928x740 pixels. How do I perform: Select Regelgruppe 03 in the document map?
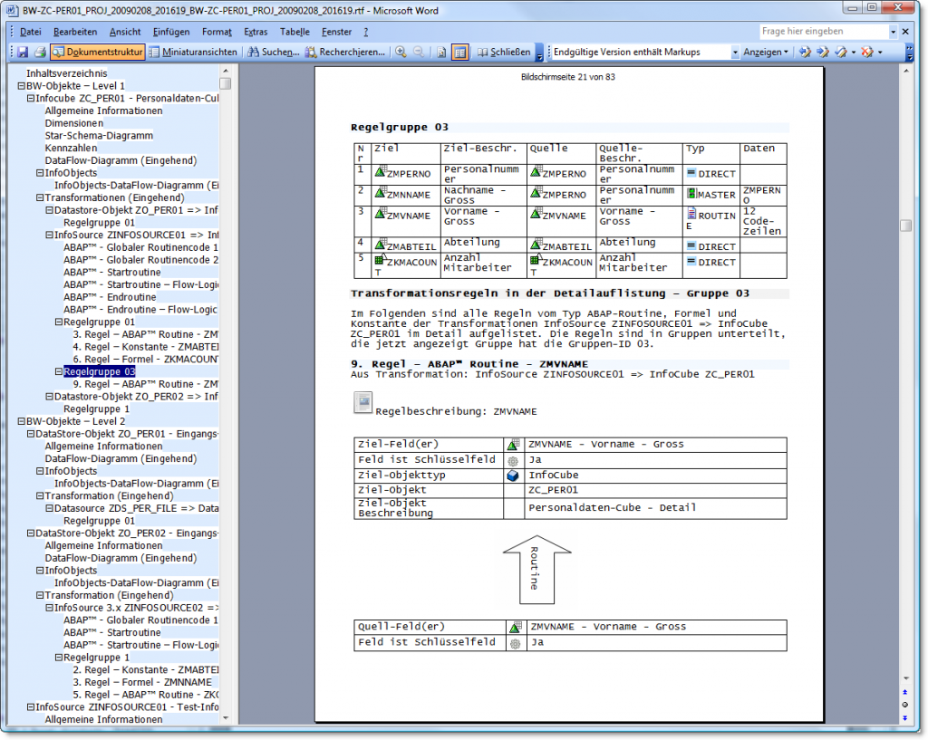coord(100,371)
